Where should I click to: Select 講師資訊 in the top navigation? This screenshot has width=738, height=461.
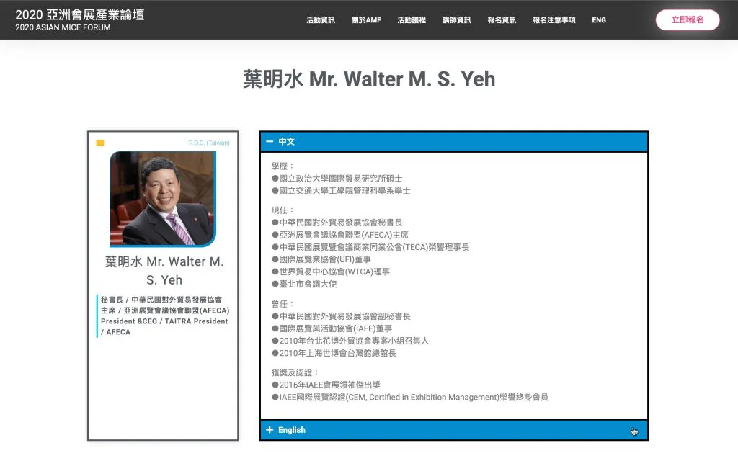point(457,20)
